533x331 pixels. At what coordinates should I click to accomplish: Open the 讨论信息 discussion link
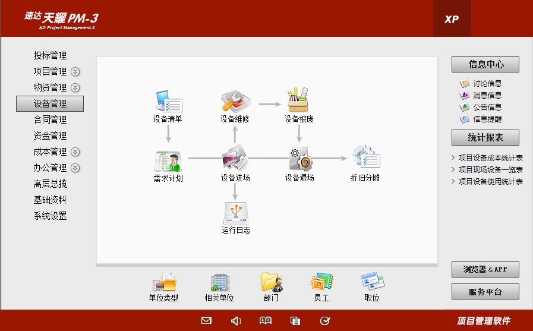(487, 84)
